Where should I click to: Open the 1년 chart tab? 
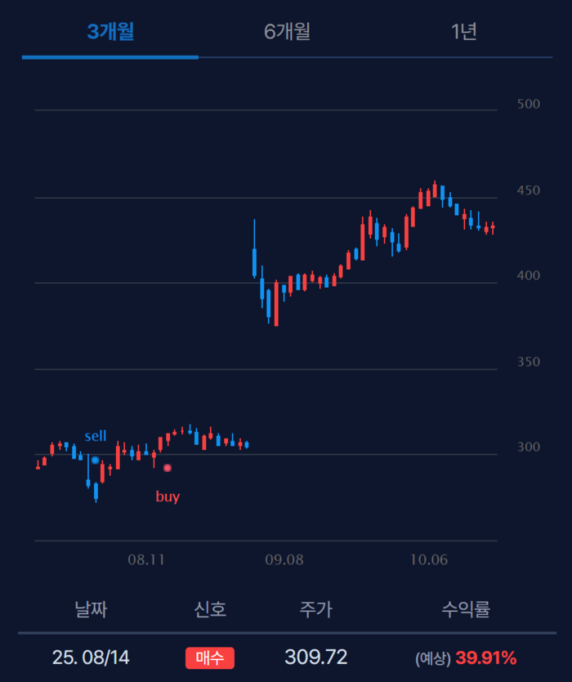pos(463,32)
